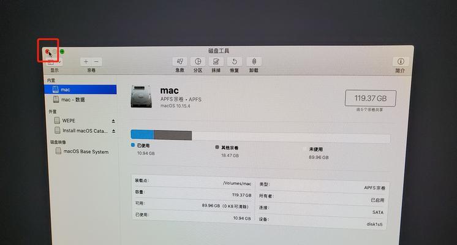The width and height of the screenshot is (457, 245).
Task: Click the gray other-volumes bar segment
Action: pyautogui.click(x=173, y=135)
